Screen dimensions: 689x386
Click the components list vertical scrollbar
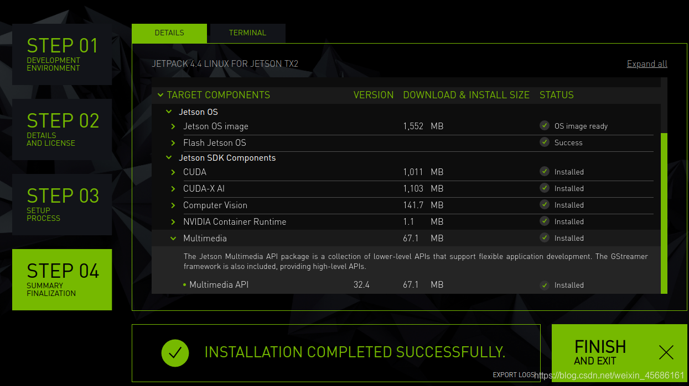click(x=664, y=213)
